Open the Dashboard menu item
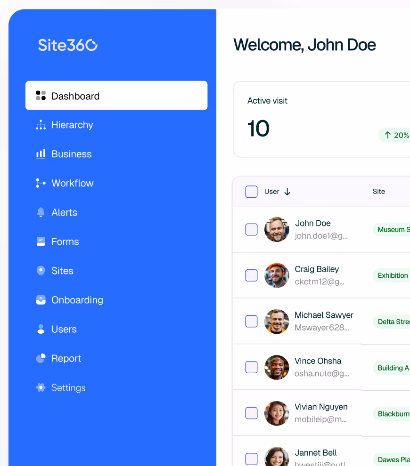Screen dimensions: 410x466 116,96
